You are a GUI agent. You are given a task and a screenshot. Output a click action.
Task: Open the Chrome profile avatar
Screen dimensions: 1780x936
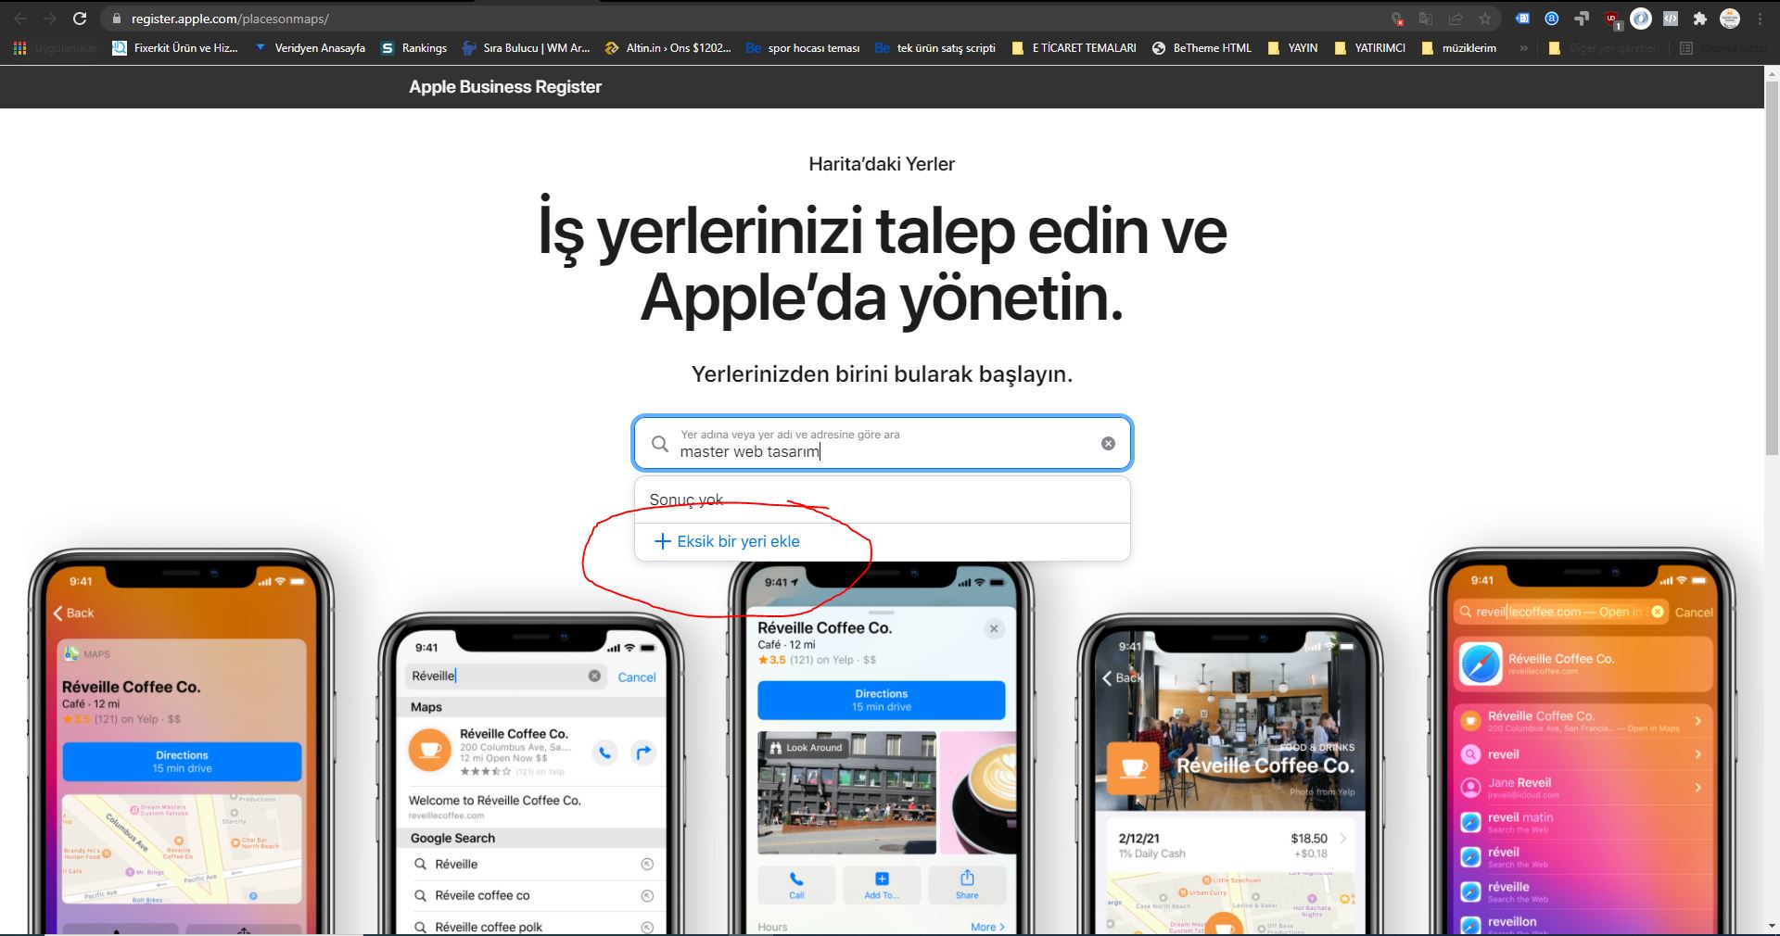coord(1730,19)
